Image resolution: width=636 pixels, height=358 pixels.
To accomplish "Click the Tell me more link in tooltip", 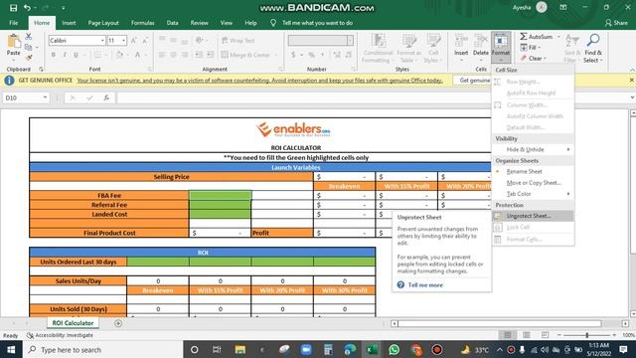I will [425, 285].
